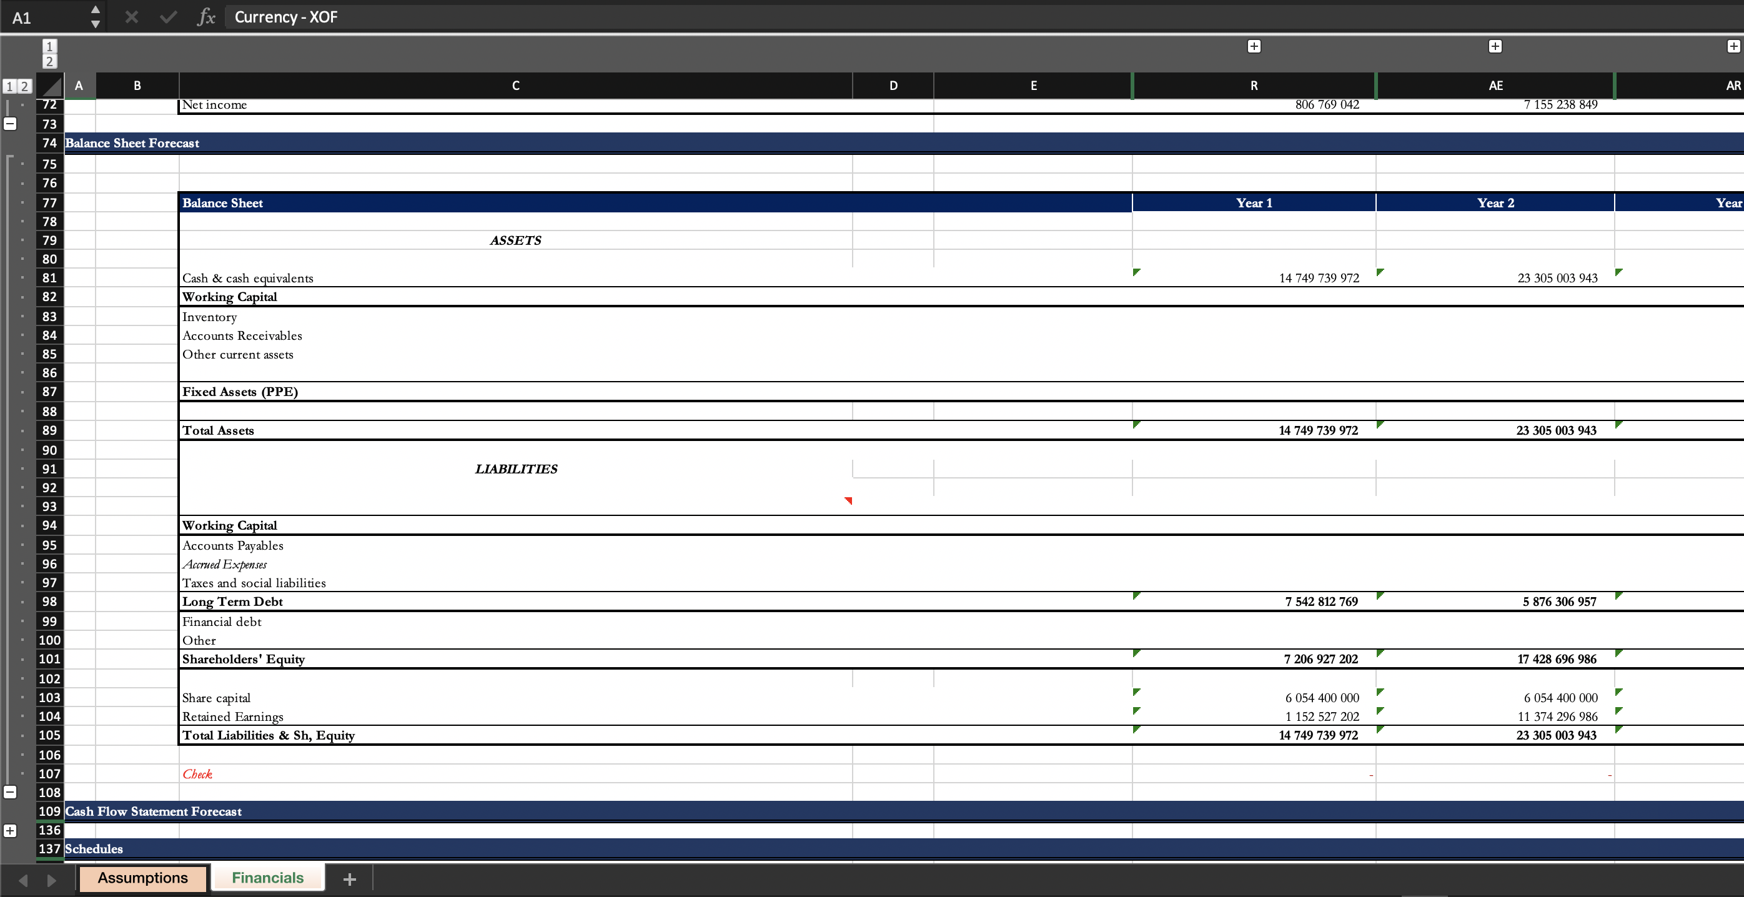
Task: Select column C header
Action: click(x=515, y=86)
